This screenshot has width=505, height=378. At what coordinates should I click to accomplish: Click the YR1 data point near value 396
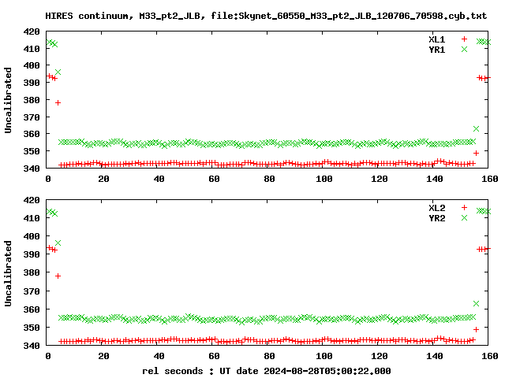pyautogui.click(x=58, y=72)
